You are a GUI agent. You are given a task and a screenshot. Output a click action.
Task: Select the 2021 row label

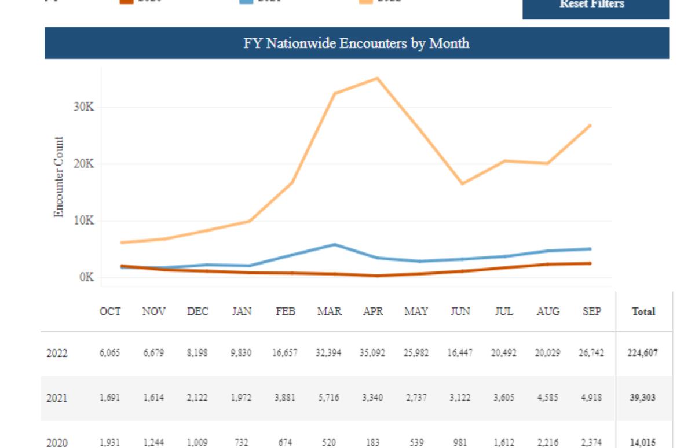pyautogui.click(x=57, y=398)
